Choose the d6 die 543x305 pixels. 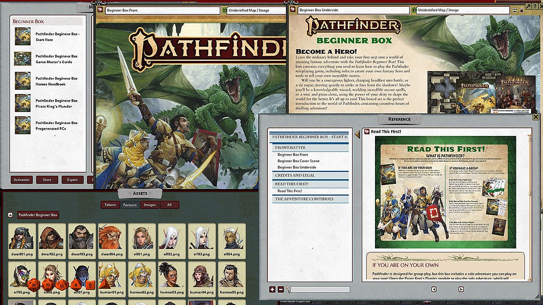[x=90, y=285]
